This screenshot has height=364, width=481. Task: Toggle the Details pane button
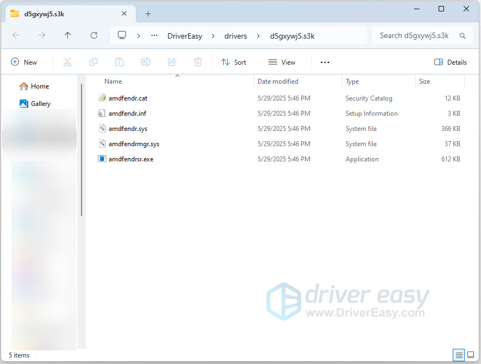coord(450,62)
